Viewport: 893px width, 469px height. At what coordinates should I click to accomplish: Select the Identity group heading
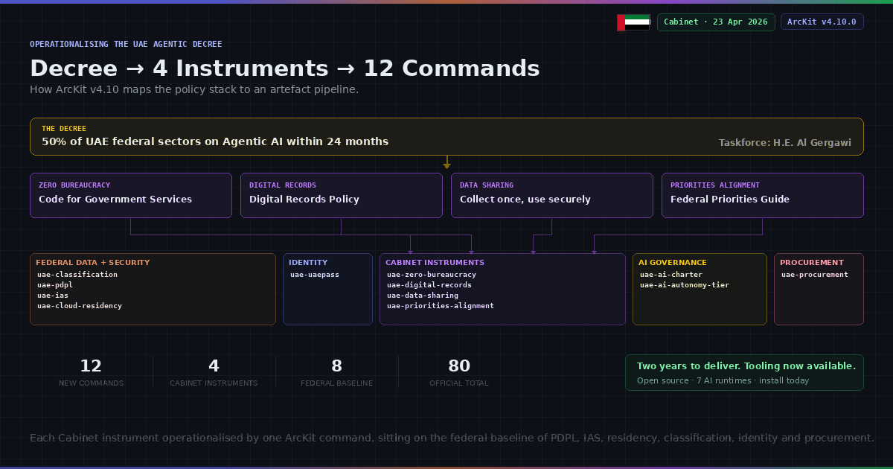coord(308,263)
